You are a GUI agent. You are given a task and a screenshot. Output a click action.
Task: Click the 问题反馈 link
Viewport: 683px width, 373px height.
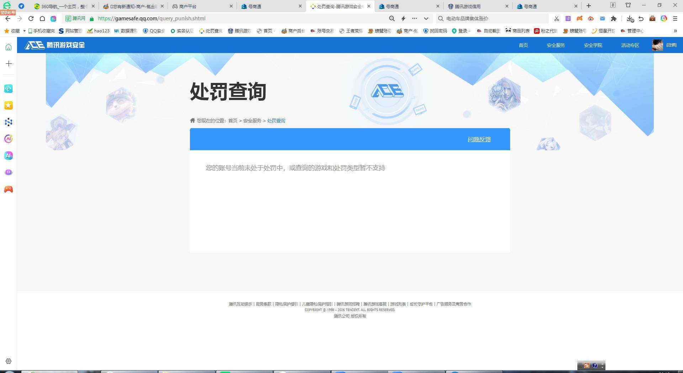coord(479,139)
